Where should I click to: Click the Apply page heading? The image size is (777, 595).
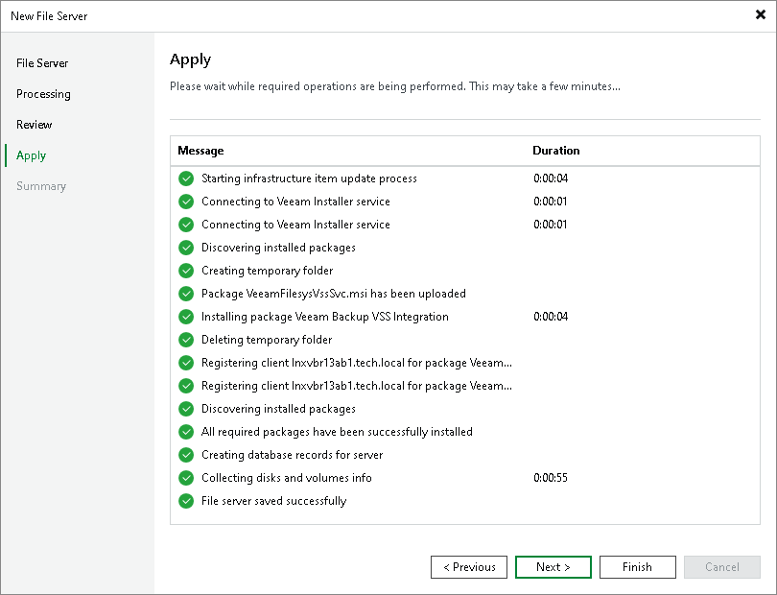pos(190,60)
